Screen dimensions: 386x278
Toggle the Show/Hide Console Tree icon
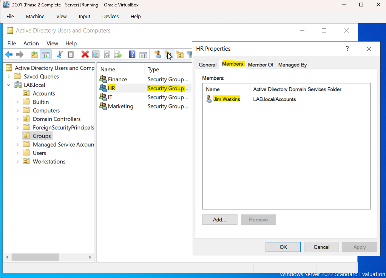click(x=46, y=54)
